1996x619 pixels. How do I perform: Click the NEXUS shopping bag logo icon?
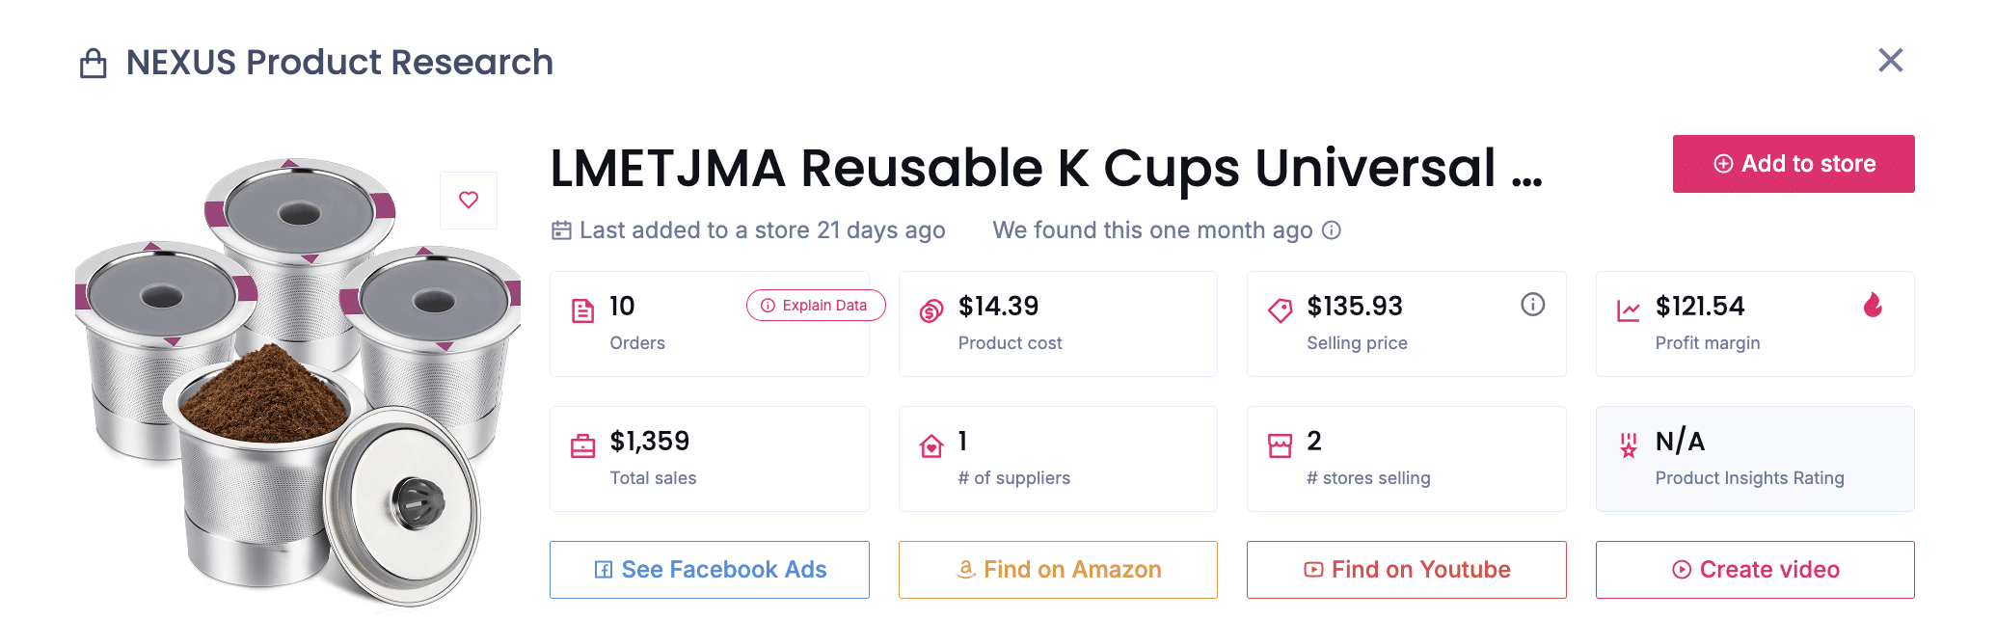94,62
